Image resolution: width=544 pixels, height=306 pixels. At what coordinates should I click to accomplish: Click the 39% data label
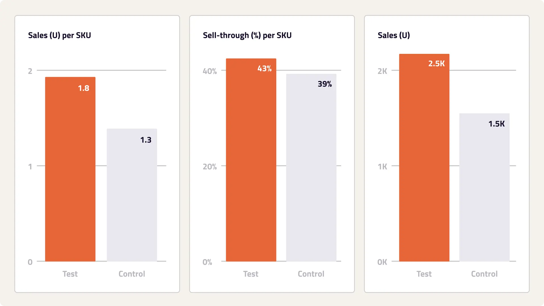[325, 84]
